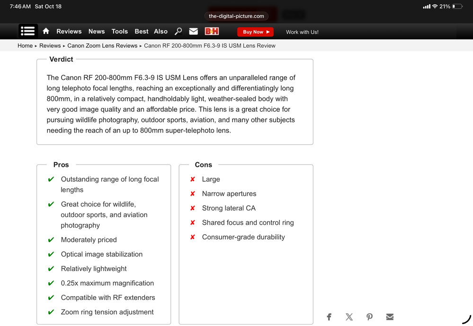Go to the home icon in the navbar
Image resolution: width=473 pixels, height=326 pixels.
point(46,31)
